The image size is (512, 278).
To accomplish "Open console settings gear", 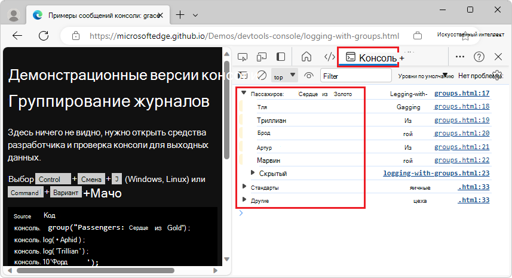I will (x=497, y=75).
